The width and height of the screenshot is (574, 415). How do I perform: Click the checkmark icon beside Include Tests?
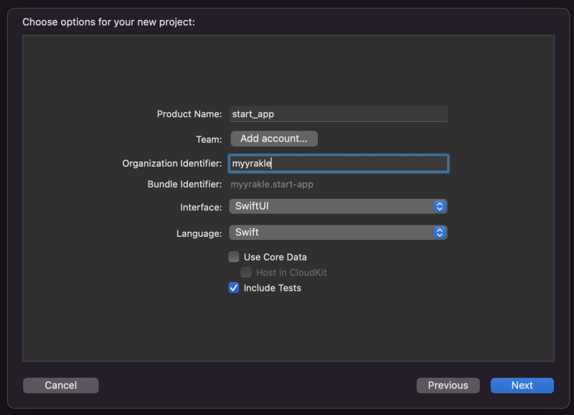click(234, 288)
